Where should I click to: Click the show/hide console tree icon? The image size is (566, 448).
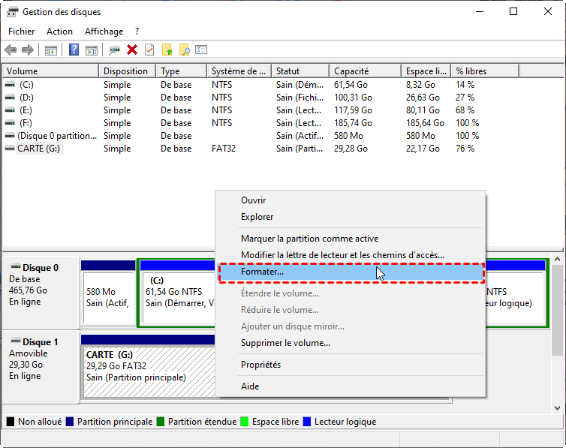pyautogui.click(x=51, y=50)
